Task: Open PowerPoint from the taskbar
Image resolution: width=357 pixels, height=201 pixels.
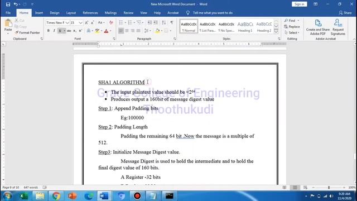Action: [x=72, y=196]
